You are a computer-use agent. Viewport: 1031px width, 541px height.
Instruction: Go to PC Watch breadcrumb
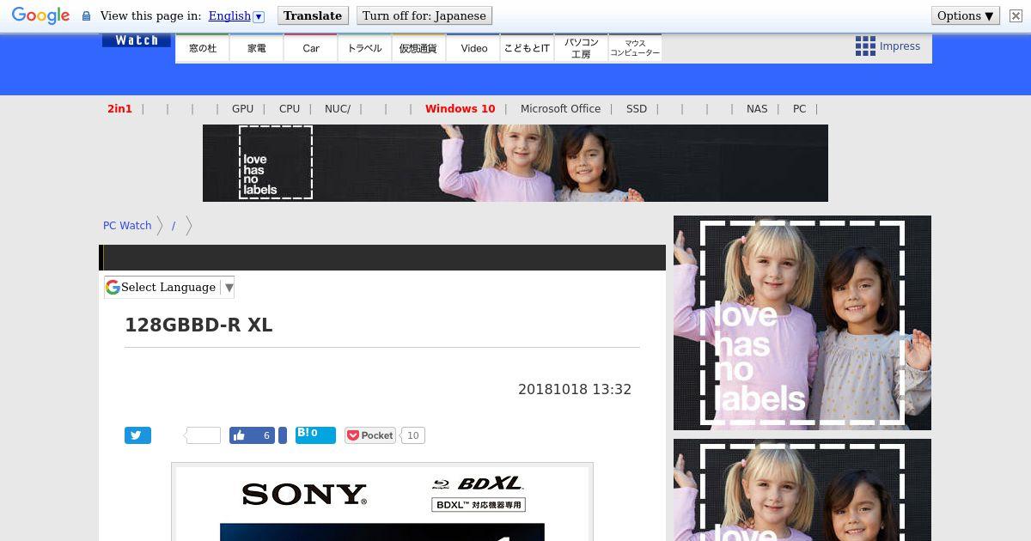127,226
